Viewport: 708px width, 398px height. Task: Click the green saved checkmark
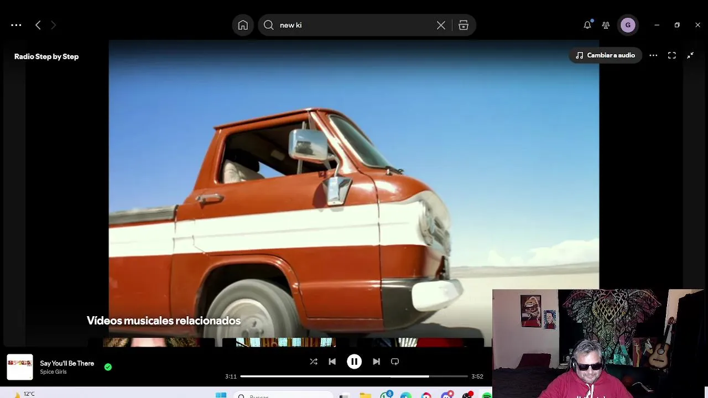[x=108, y=366]
